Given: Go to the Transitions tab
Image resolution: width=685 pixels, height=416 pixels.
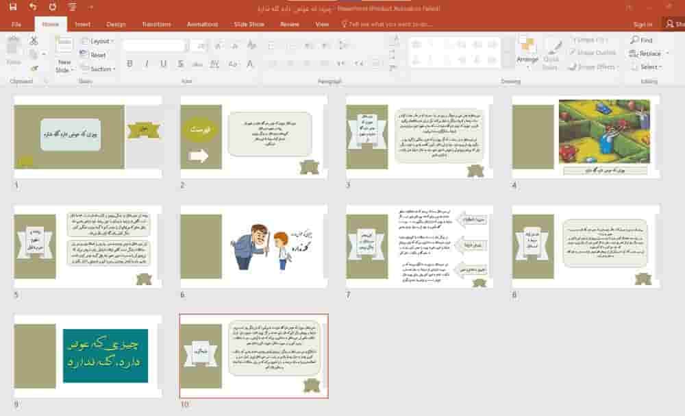Looking at the screenshot, I should [x=156, y=24].
